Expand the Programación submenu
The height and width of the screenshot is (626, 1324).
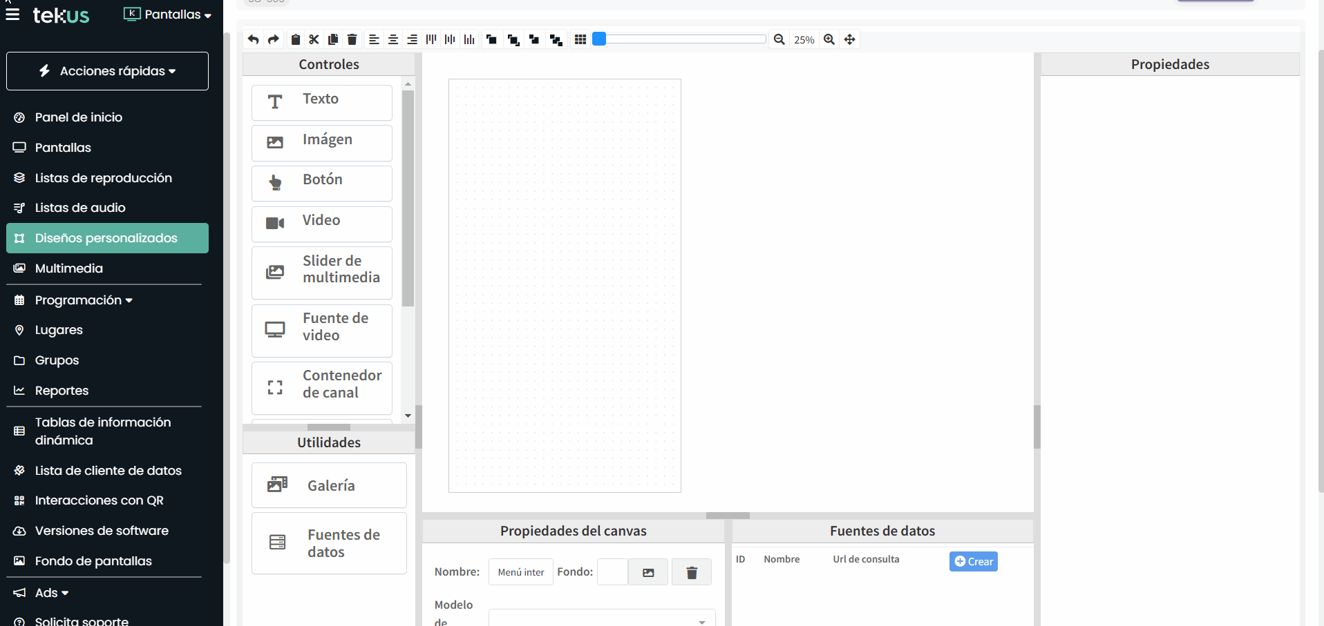(83, 300)
